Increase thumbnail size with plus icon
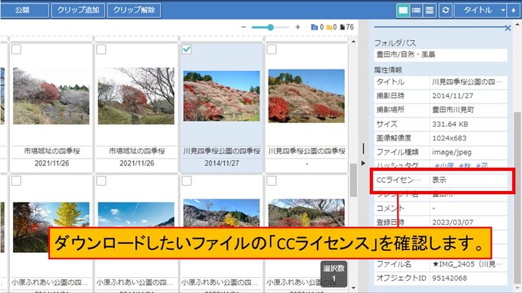 [297, 27]
